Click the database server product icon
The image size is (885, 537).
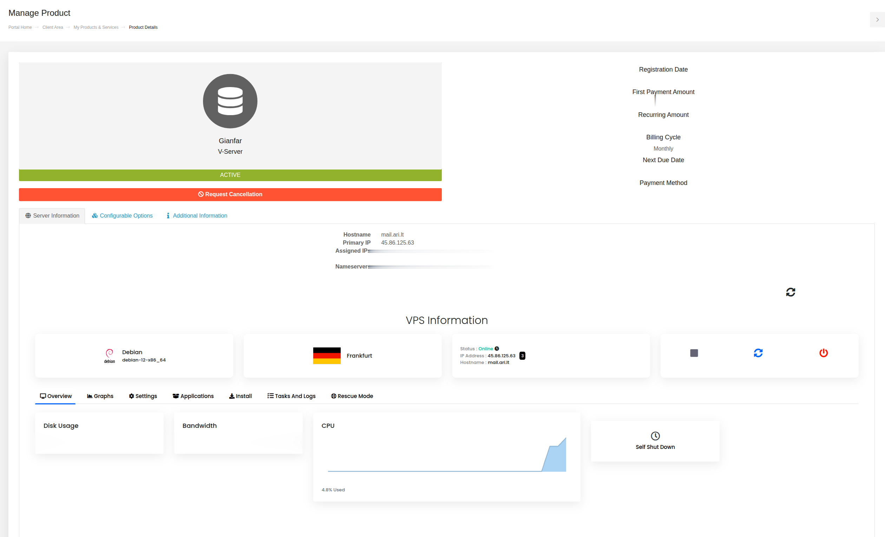230,101
